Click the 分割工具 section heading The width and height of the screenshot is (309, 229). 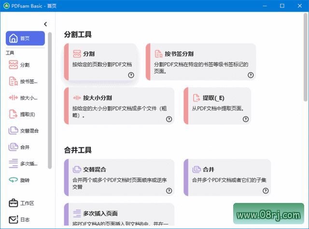tap(78, 34)
